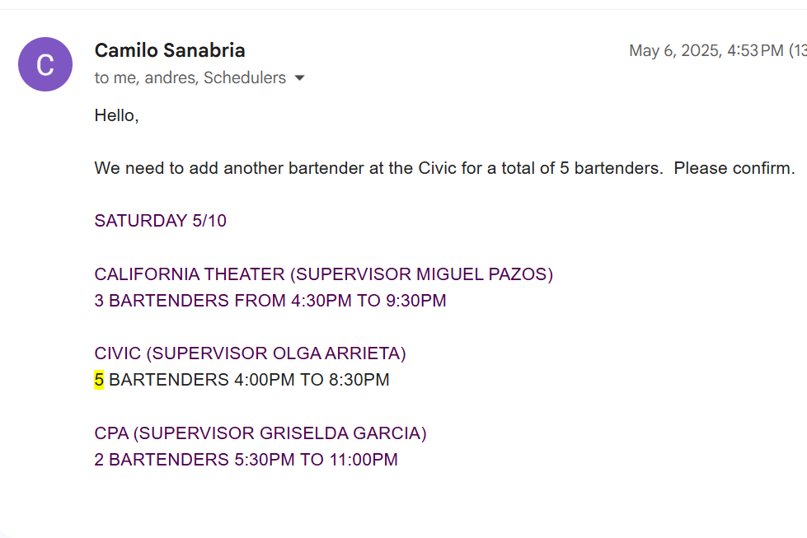Screen dimensions: 807x538
Task: Click the sentence about adding another bartender
Action: click(x=330, y=169)
